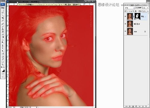The height and width of the screenshot is (108, 150).
Task: Select the Dodge tool
Action: (x=3, y=42)
